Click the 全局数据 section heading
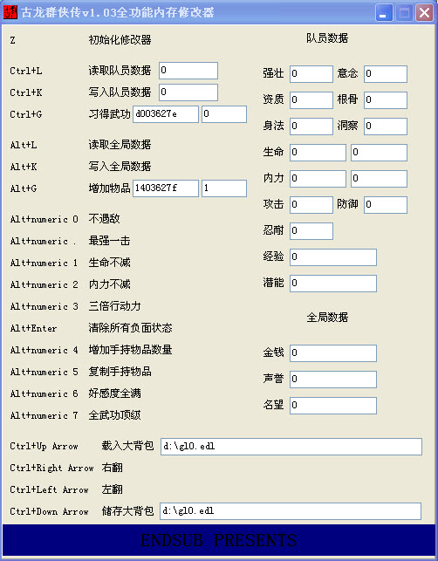 coord(327,317)
